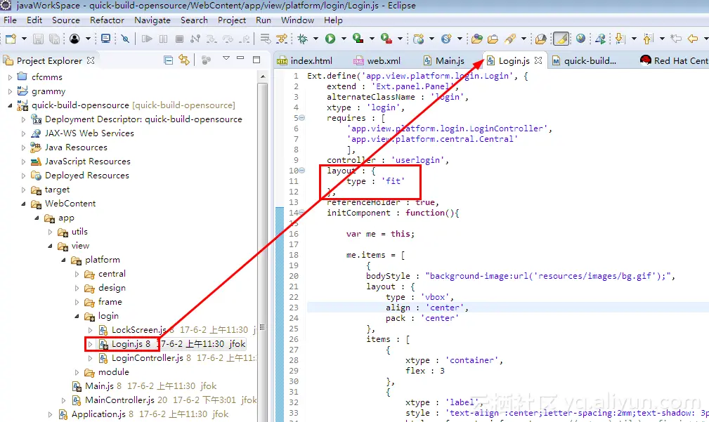Open the Debug configurations dropdown arrow
The image size is (709, 422).
point(316,39)
